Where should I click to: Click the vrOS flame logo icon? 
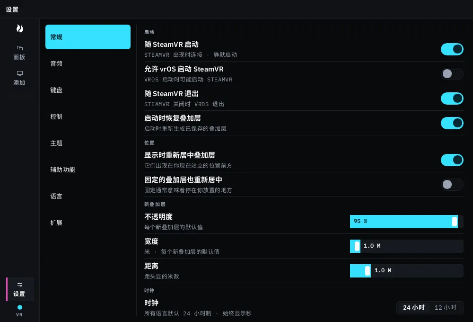(19, 28)
